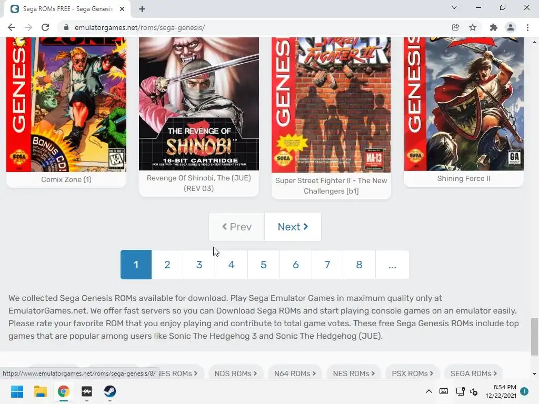This screenshot has height=404, width=539.
Task: Click the muted volume tray icon
Action: click(474, 391)
